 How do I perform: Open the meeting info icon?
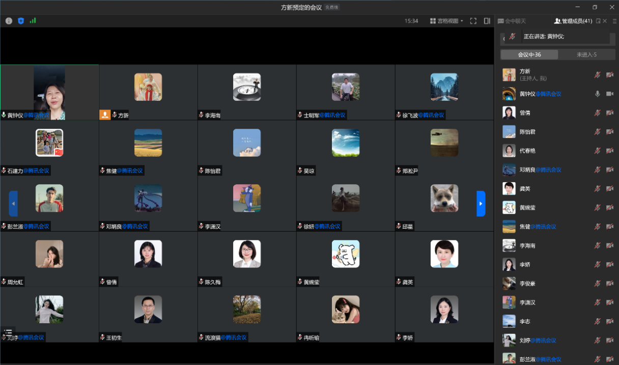click(9, 21)
